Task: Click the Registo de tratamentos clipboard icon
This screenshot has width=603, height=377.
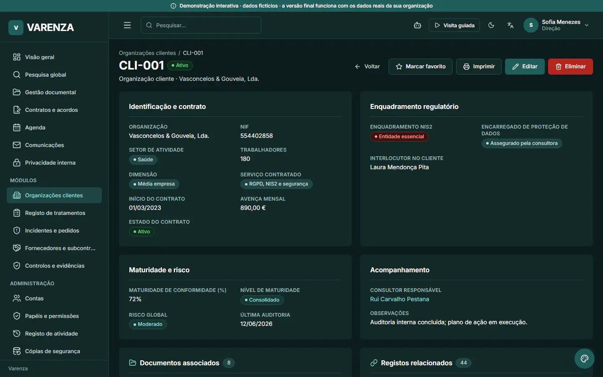Action: tap(17, 213)
